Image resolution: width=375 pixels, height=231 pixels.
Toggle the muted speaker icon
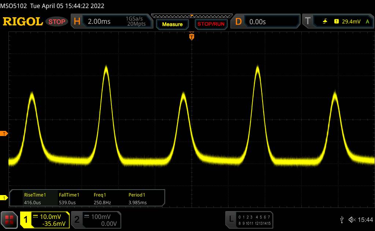pyautogui.click(x=352, y=220)
